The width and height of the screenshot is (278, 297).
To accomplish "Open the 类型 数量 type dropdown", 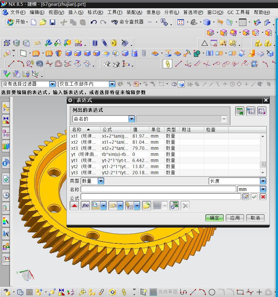I will pyautogui.click(x=101, y=181).
